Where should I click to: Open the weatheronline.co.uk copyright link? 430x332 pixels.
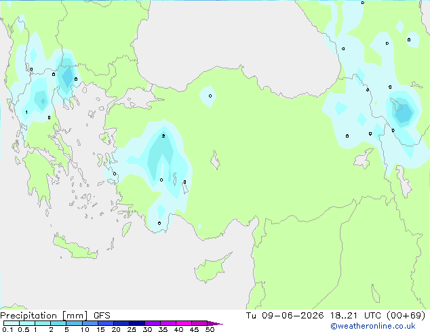point(373,326)
